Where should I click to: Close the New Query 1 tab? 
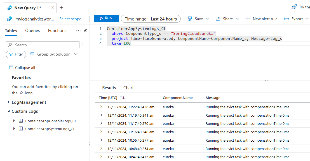coord(53,8)
